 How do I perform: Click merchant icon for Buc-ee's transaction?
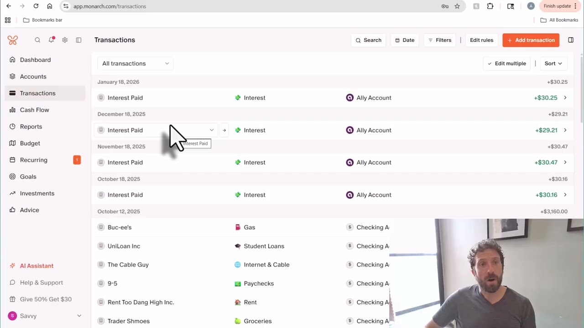click(x=101, y=227)
